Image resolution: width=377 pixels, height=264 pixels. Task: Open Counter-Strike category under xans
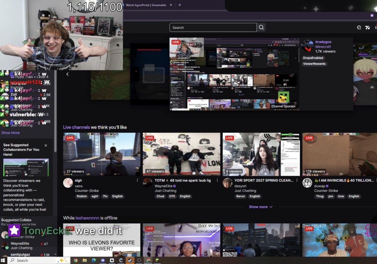pyautogui.click(x=87, y=191)
